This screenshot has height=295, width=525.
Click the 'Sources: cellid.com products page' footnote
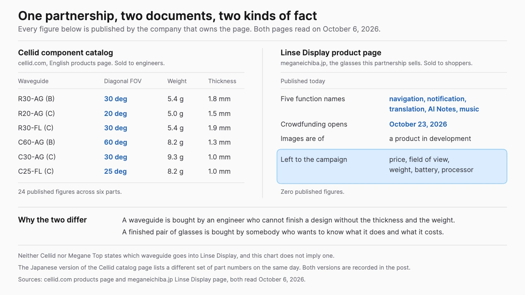point(162,279)
